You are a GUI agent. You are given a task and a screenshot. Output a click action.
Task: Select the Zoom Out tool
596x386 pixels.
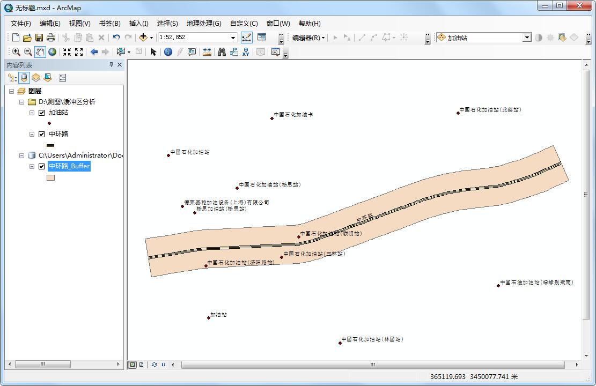[x=28, y=51]
